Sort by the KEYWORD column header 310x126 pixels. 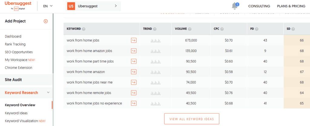coord(74,29)
